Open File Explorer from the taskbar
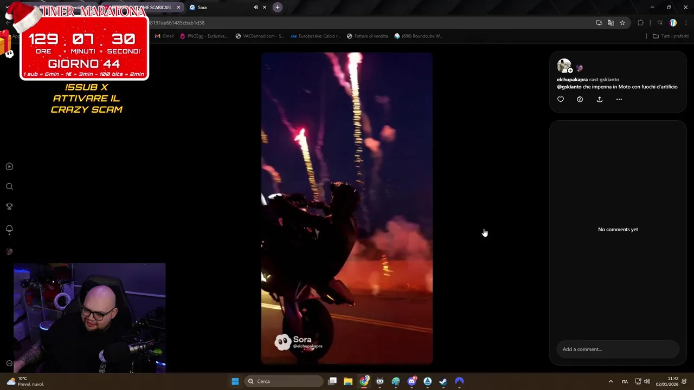This screenshot has height=390, width=694. click(348, 381)
